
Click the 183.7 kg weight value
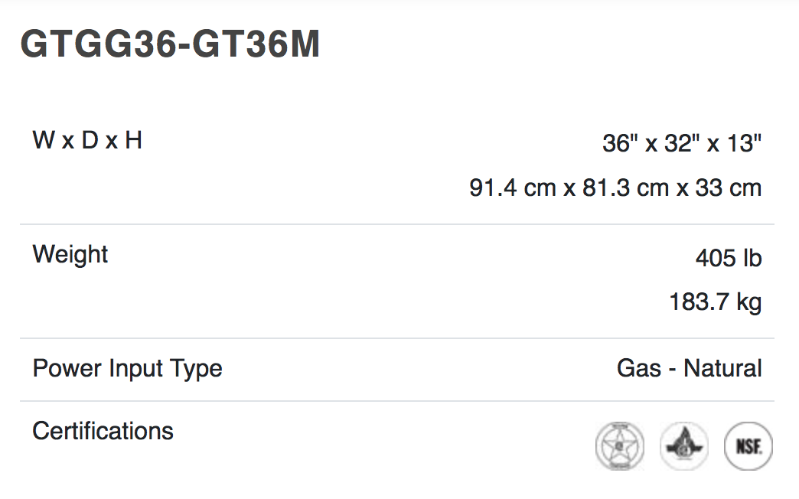pos(716,302)
